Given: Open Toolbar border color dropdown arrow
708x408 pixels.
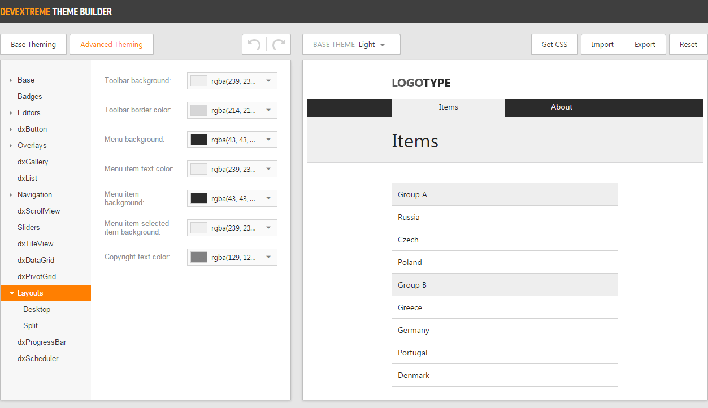Looking at the screenshot, I should pos(268,110).
